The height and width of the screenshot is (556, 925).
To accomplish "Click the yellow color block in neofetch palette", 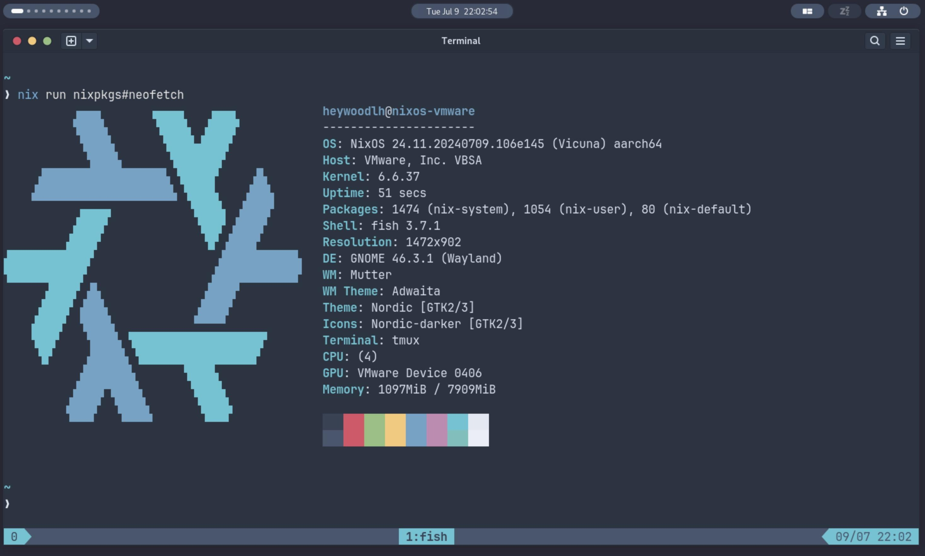I will click(x=395, y=430).
